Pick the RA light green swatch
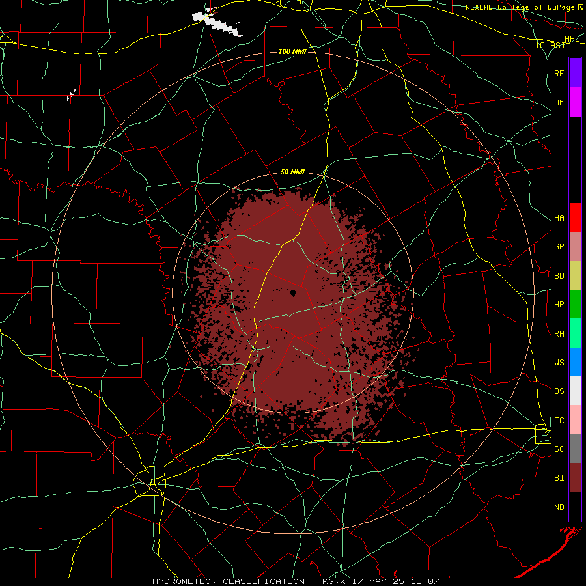Image resolution: width=586 pixels, height=586 pixels. [575, 333]
